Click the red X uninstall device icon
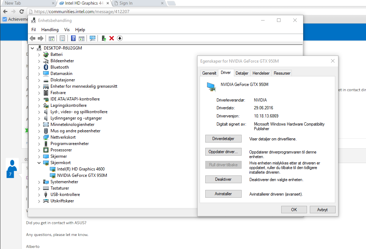The image size is (366, 249). click(112, 38)
